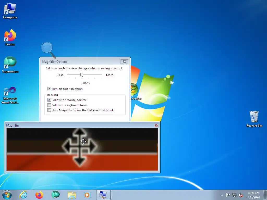Open the Computer desktop shortcut
The width and height of the screenshot is (267, 200).
coord(10,11)
